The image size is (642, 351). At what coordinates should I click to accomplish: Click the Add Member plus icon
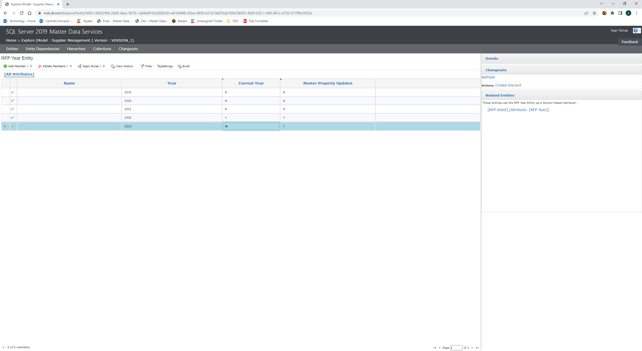(5, 66)
